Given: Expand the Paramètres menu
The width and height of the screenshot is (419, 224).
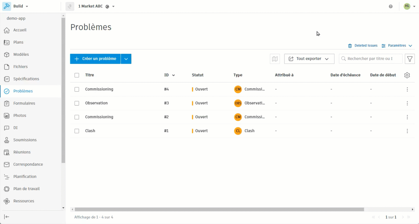Looking at the screenshot, I should click(397, 46).
